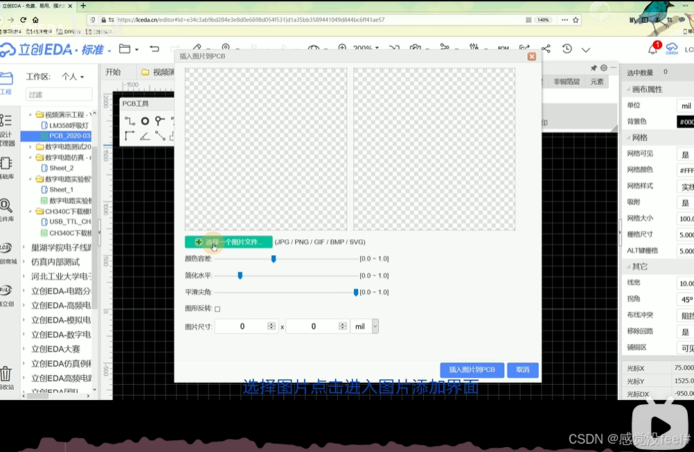The height and width of the screenshot is (452, 694).
Task: Open layer panel settings gear icon
Action: click(x=604, y=68)
